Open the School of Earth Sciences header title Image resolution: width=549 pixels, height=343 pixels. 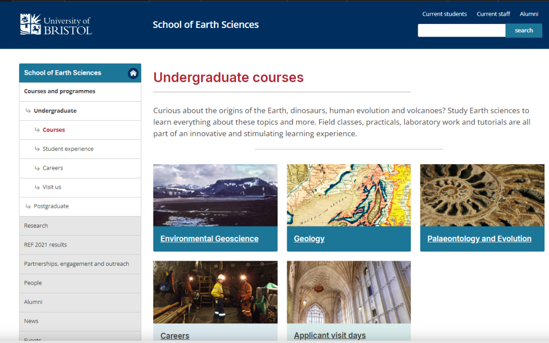[205, 25]
